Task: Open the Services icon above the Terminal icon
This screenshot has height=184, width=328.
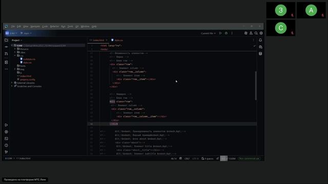Action: (6, 132)
